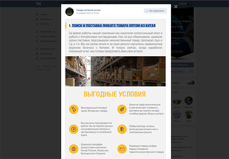Image resolution: width=229 pixels, height=159 pixels.
Task: Expand the в группе membership dropdown
Action: click(x=179, y=72)
